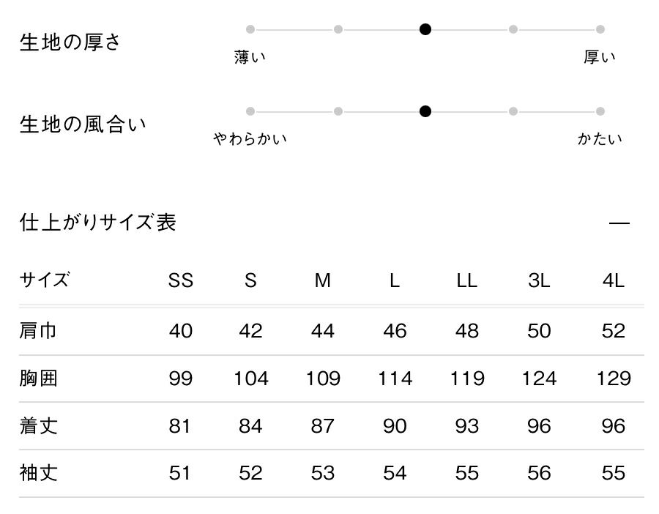Screen dimensions: 659x514
Task: Collapse the 仕上がりサイズ表 section minus icon
Action: [619, 223]
